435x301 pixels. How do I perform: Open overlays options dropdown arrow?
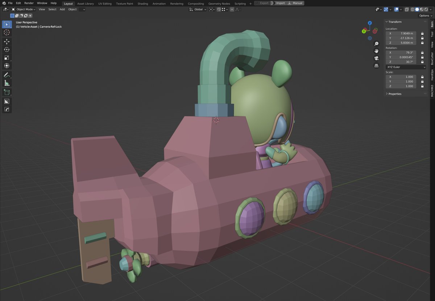(x=401, y=9)
